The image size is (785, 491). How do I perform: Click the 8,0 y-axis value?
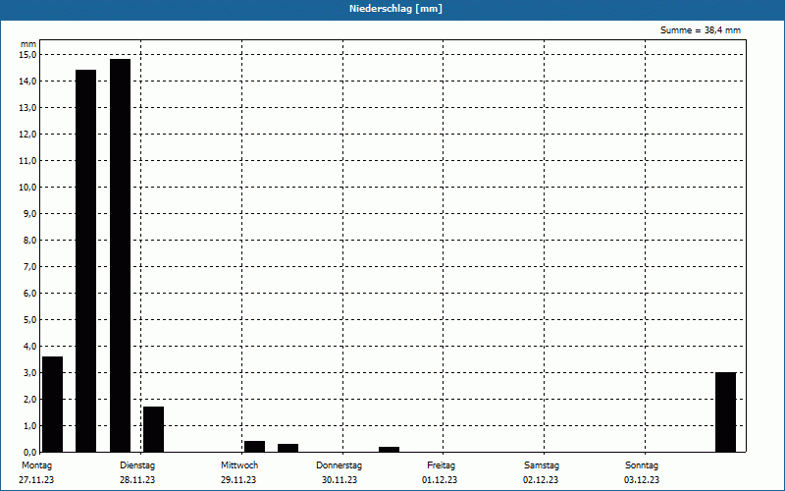coord(30,241)
